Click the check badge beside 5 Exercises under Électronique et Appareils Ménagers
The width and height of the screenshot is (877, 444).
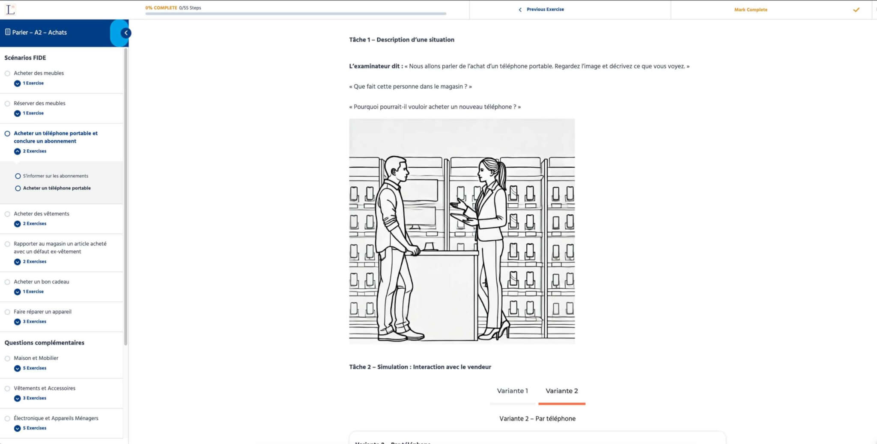point(17,428)
